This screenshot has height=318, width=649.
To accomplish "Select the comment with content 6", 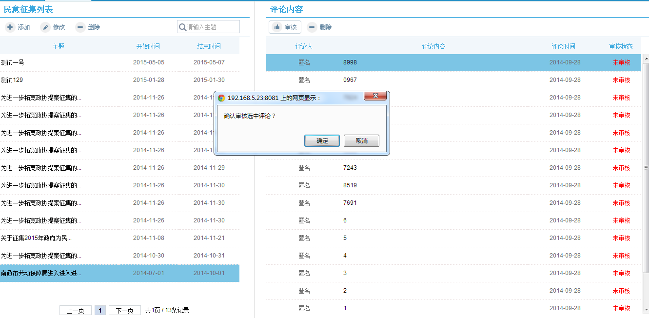I will point(453,220).
